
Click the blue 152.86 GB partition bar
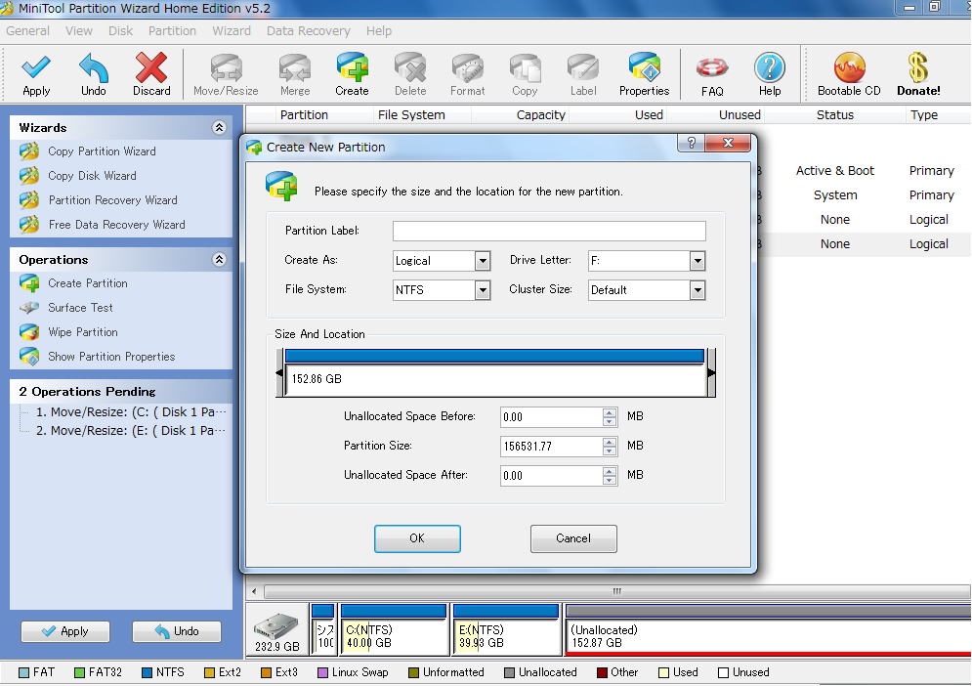coord(494,356)
